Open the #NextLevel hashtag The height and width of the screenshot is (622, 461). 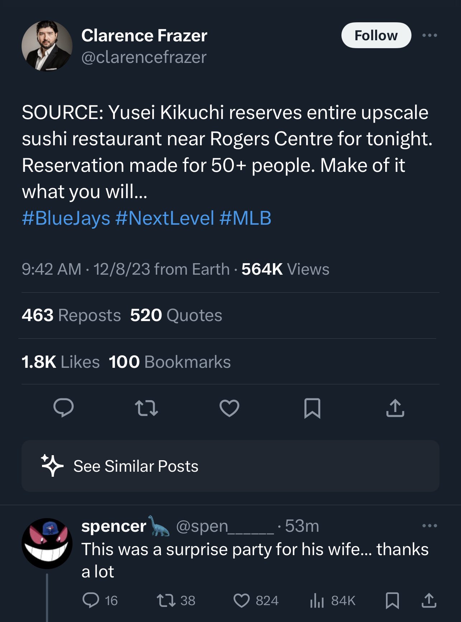pyautogui.click(x=165, y=218)
